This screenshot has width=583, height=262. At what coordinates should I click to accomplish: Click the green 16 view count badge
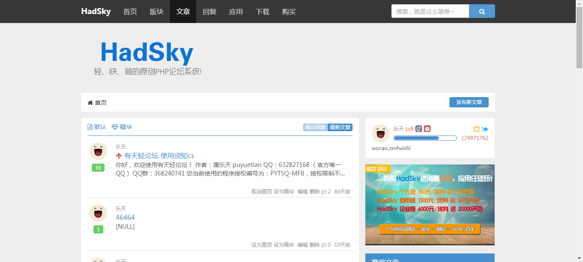coord(98,168)
